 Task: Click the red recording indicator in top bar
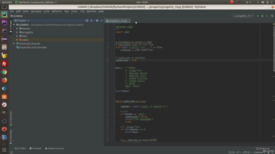(x=232, y=2)
